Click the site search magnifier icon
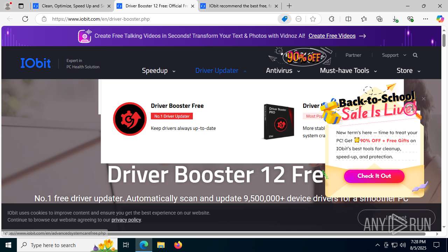The width and height of the screenshot is (448, 252). click(x=415, y=55)
